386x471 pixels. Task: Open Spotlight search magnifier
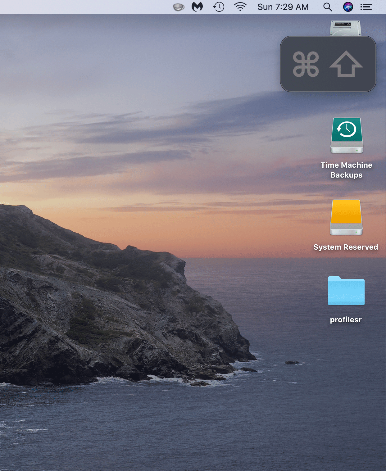point(328,7)
